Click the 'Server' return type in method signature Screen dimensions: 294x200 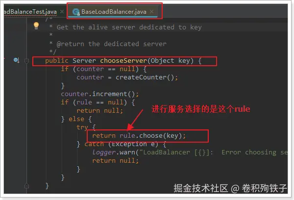tap(84, 61)
